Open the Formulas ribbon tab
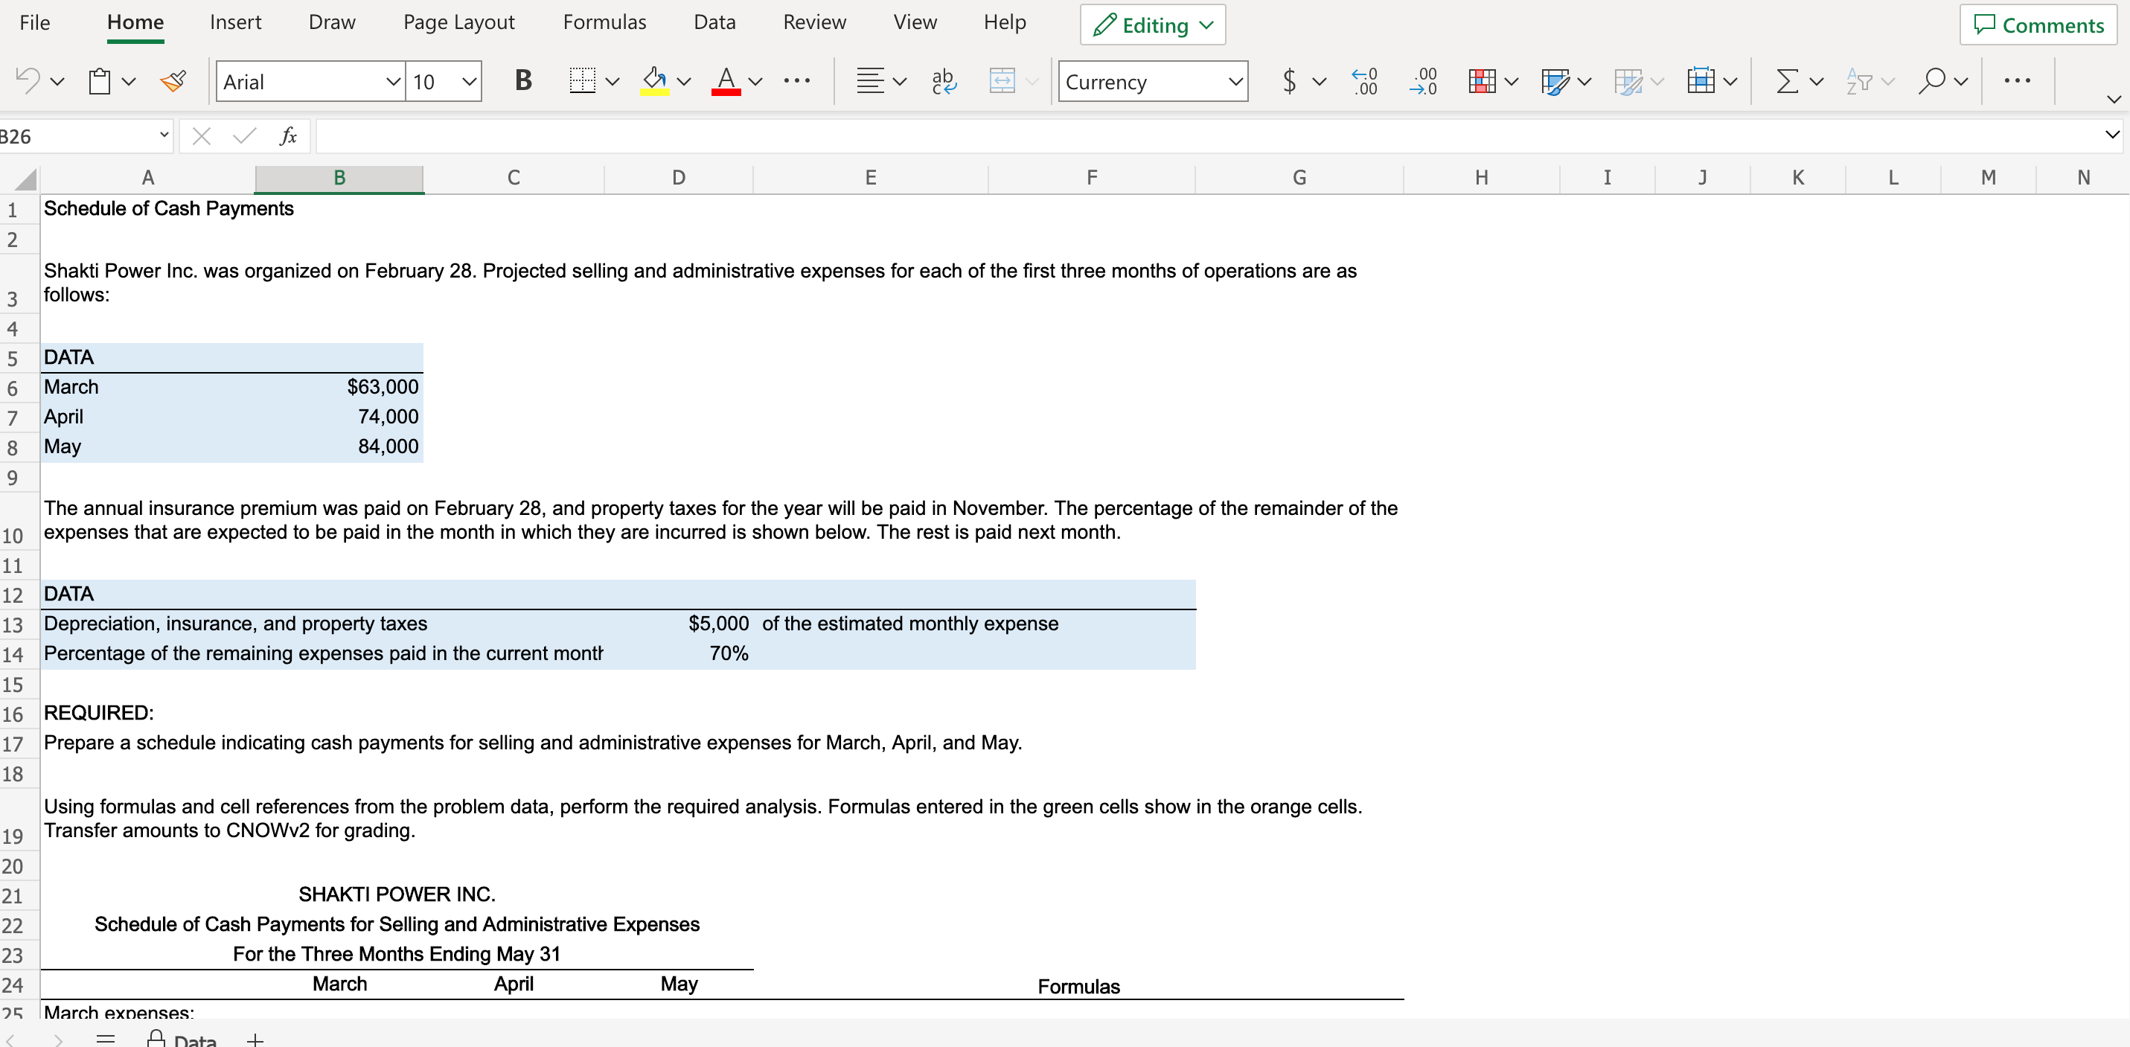Screen dimensions: 2130x1047 (x=604, y=22)
